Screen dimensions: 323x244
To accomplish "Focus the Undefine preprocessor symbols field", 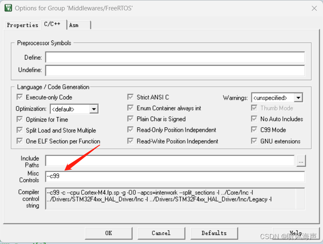I will (x=175, y=70).
